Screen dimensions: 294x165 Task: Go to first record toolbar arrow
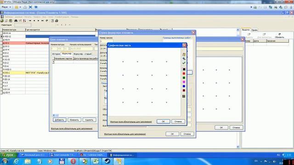[x=30, y=21]
